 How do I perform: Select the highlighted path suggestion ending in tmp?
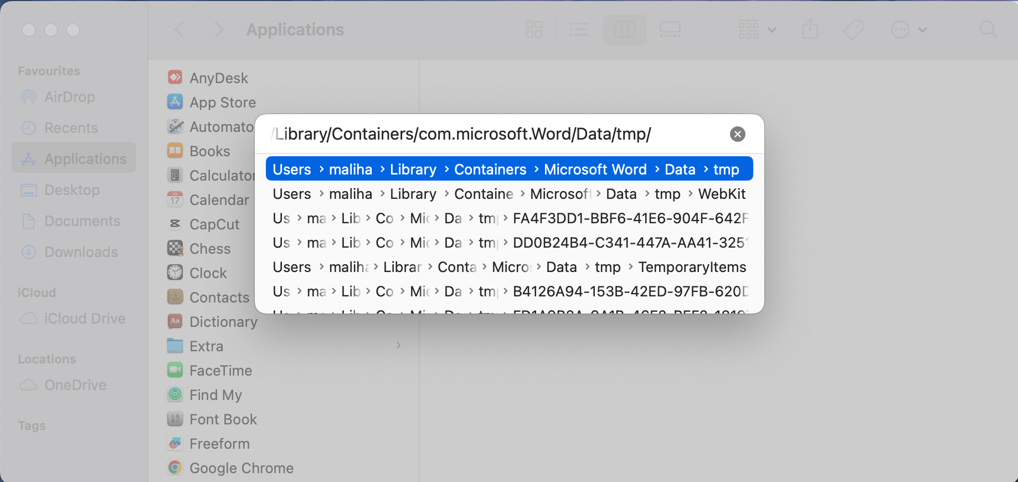509,169
